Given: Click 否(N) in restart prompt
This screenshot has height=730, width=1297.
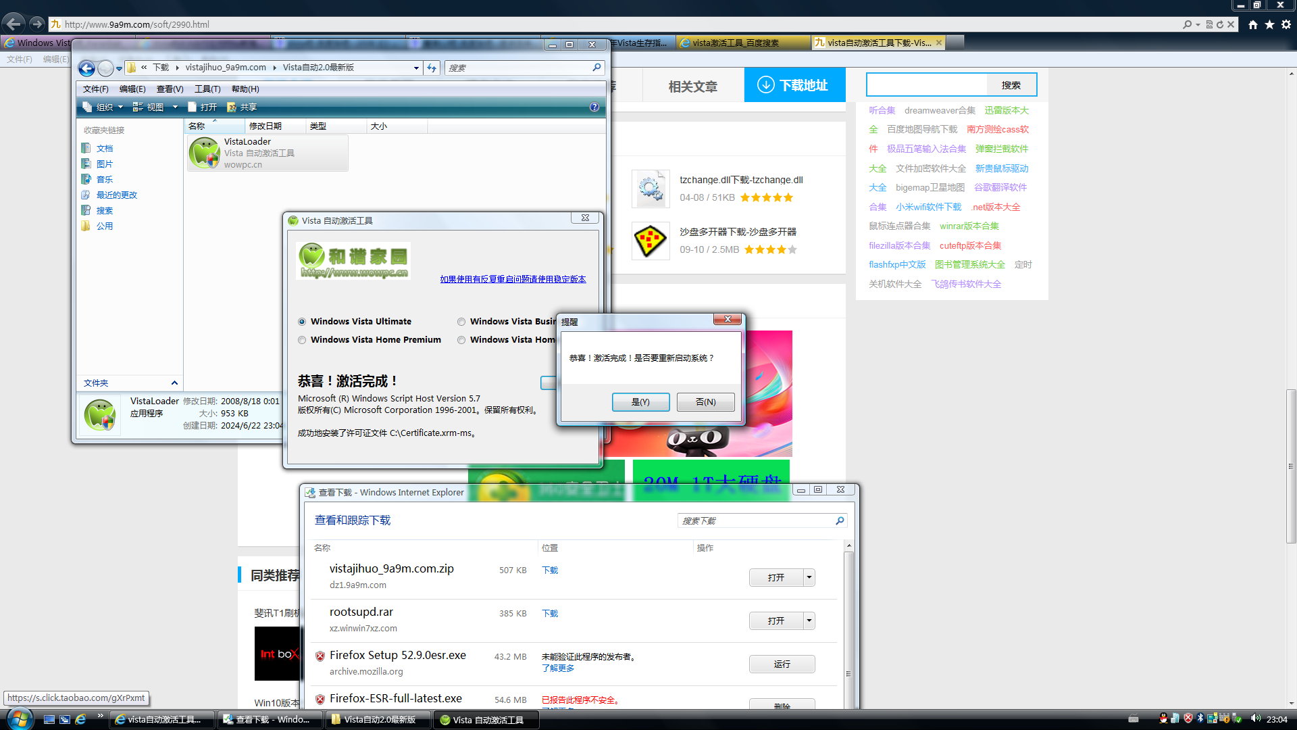Looking at the screenshot, I should 705,402.
